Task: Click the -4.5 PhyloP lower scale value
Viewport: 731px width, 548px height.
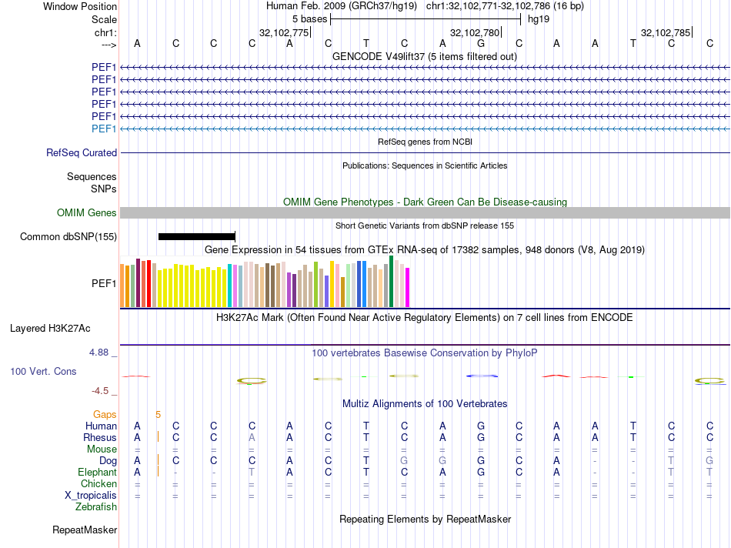Action: [100, 391]
